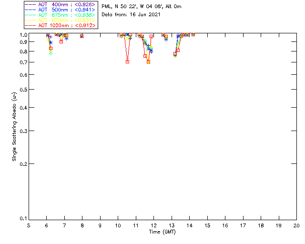Select the 0.5 y-axis tick label
The image size is (305, 244).
point(22,90)
